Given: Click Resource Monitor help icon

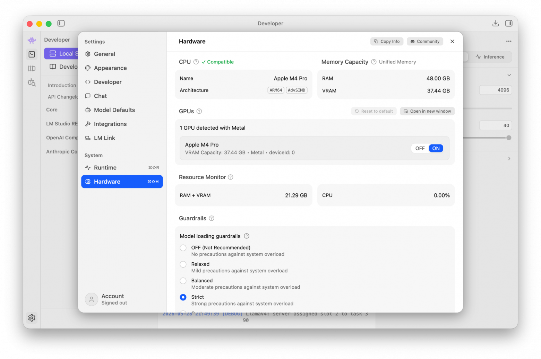Looking at the screenshot, I should [231, 177].
